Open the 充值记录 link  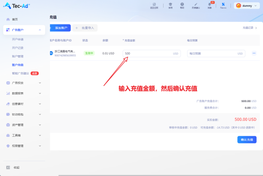point(250,28)
